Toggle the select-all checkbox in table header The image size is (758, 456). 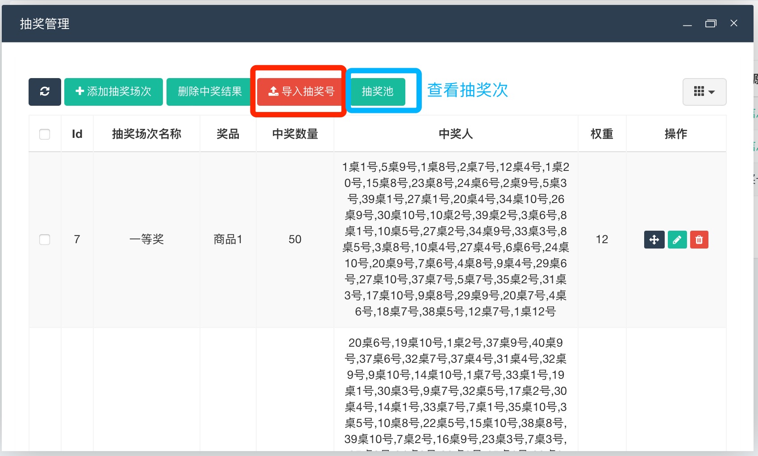pyautogui.click(x=45, y=134)
